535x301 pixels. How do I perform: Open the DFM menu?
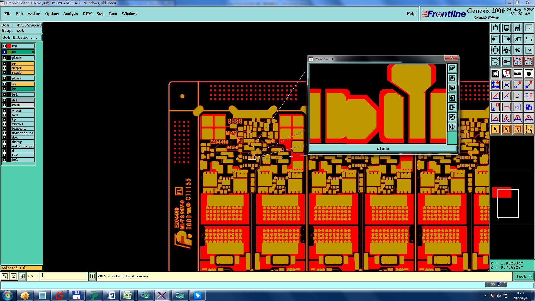pyautogui.click(x=87, y=14)
